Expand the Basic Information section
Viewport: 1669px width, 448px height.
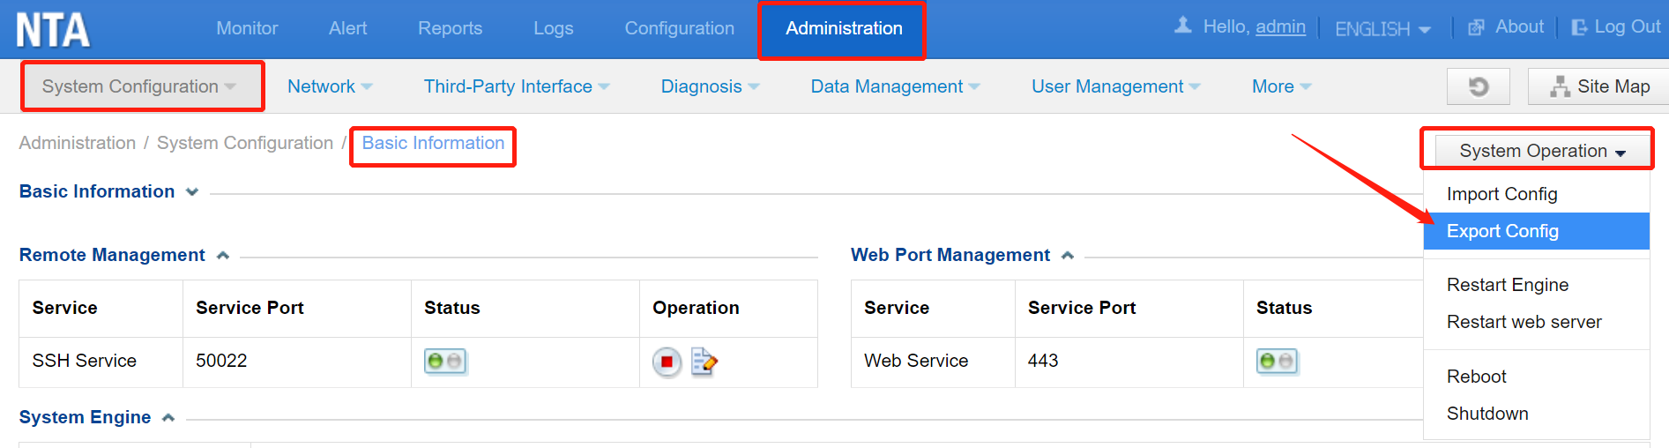(192, 192)
